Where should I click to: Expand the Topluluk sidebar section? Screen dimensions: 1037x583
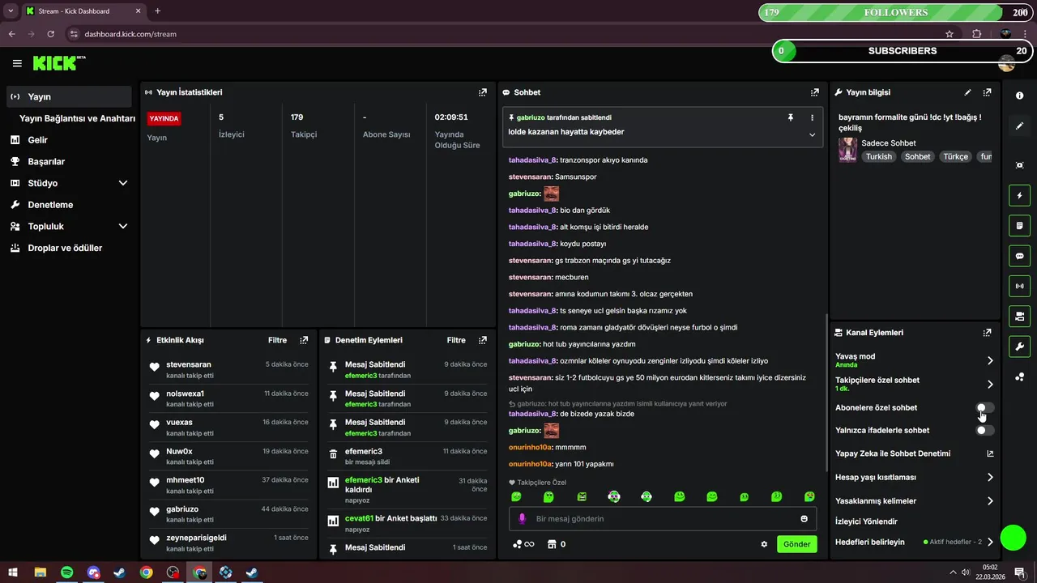click(x=123, y=227)
